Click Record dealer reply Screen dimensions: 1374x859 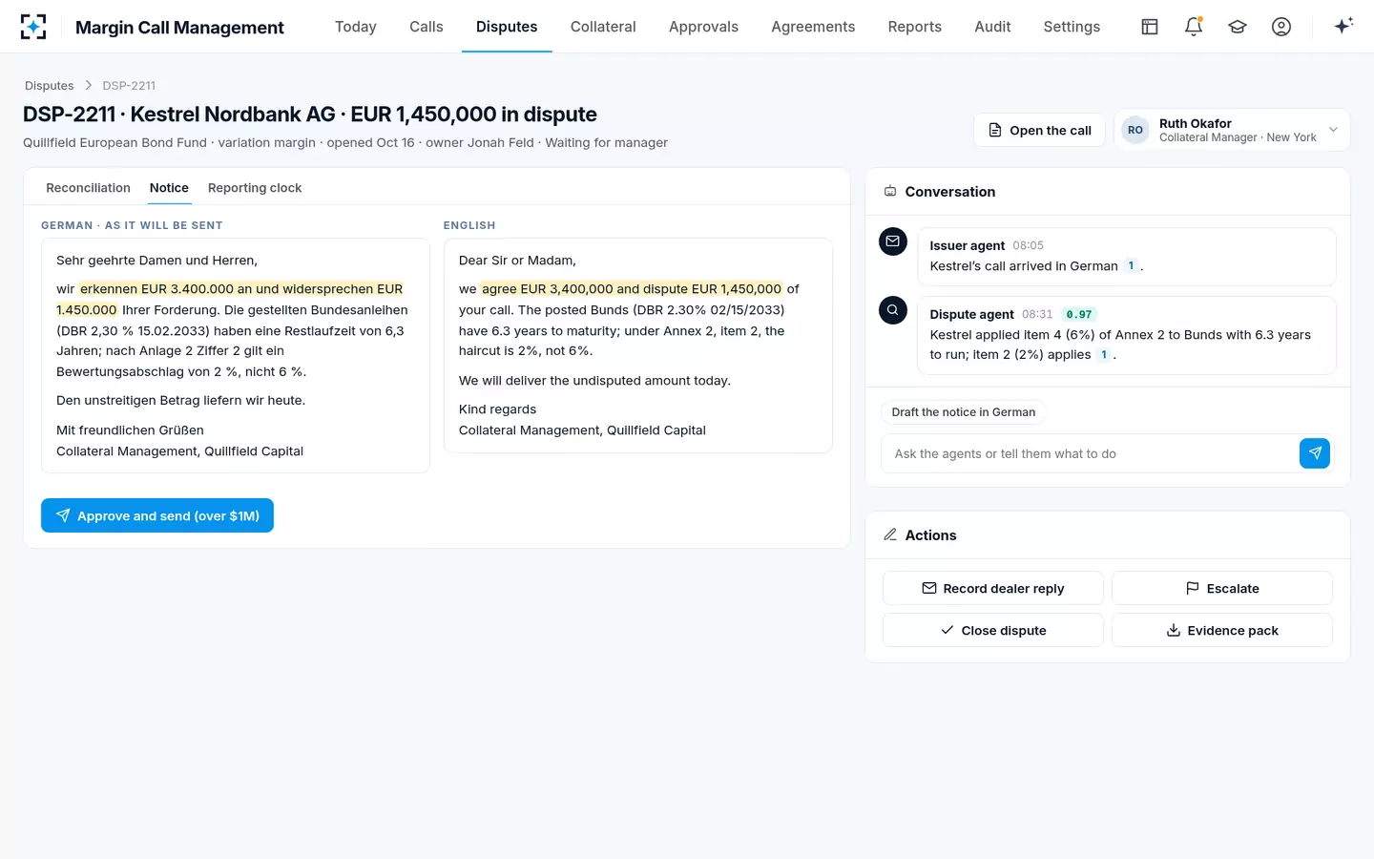[x=993, y=588]
